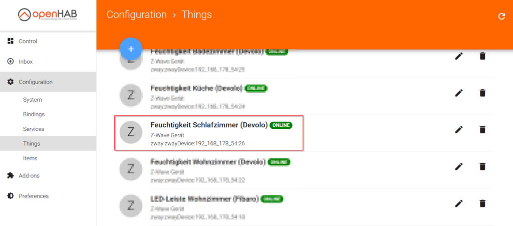The image size is (513, 226).
Task: Click the blue add Thing plus button
Action: [x=131, y=49]
